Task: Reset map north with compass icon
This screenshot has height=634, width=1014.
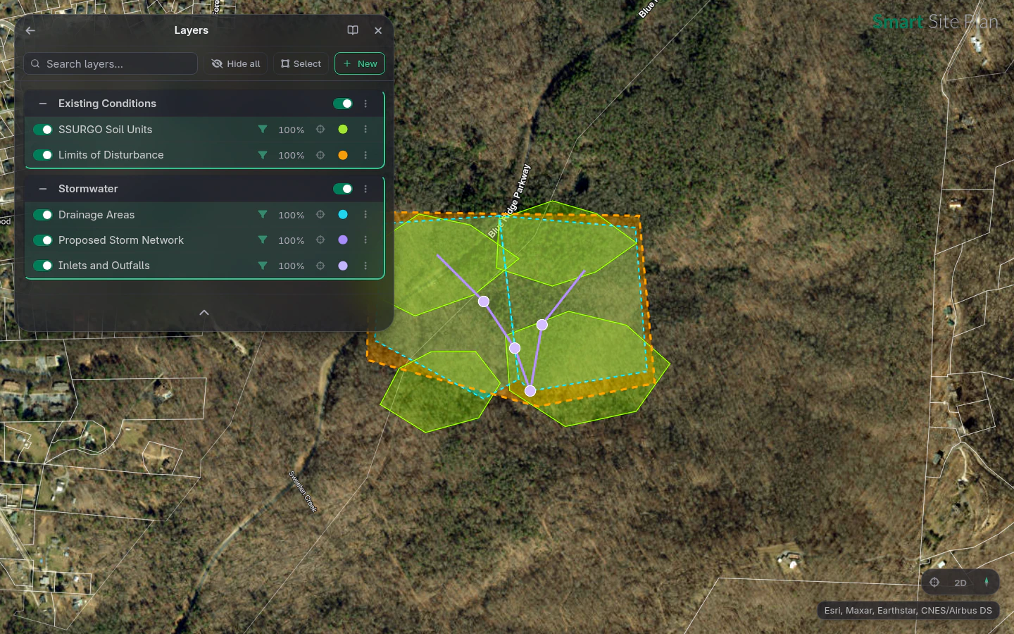Action: 987,583
